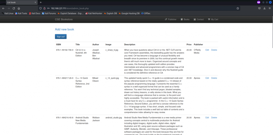Open the My Cart nav item
The height and width of the screenshot is (135, 273).
(213, 19)
